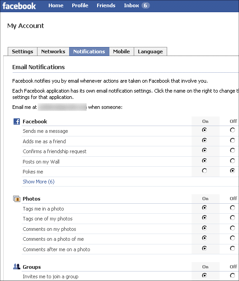Click the Photos section icon
This screenshot has width=239, height=281.
click(17, 199)
